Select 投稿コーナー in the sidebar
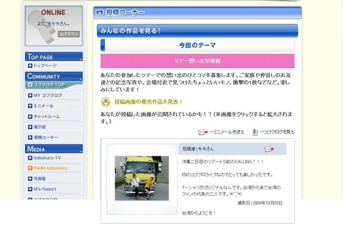Image resolution: width=343 pixels, height=230 pixels. tap(46, 138)
